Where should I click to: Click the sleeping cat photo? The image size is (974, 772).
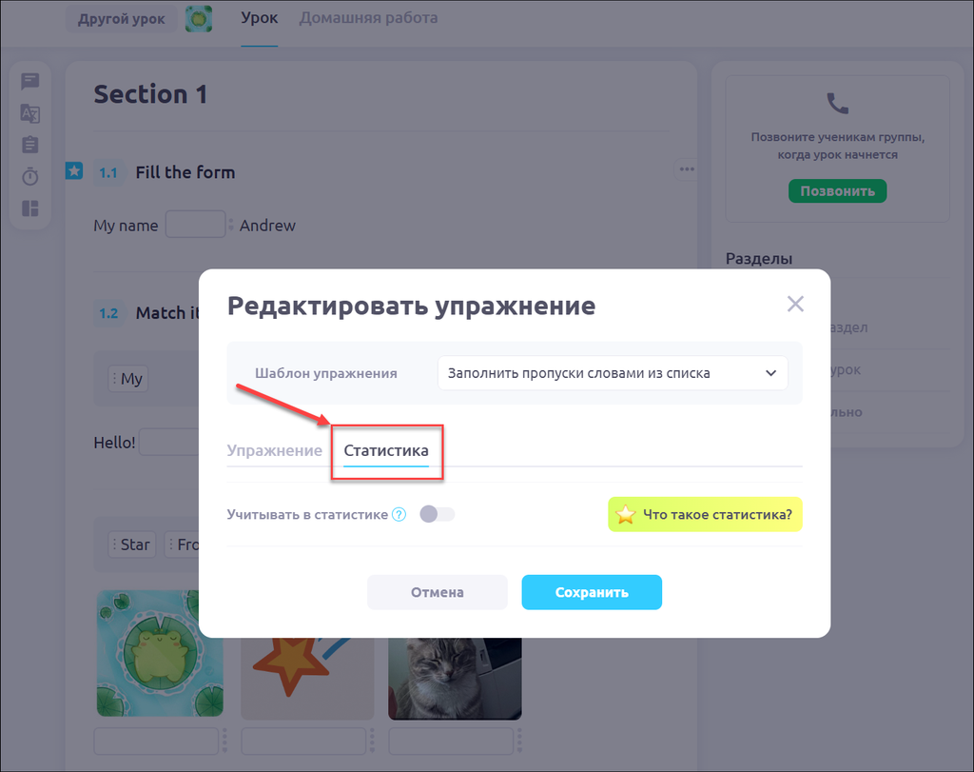(x=455, y=678)
